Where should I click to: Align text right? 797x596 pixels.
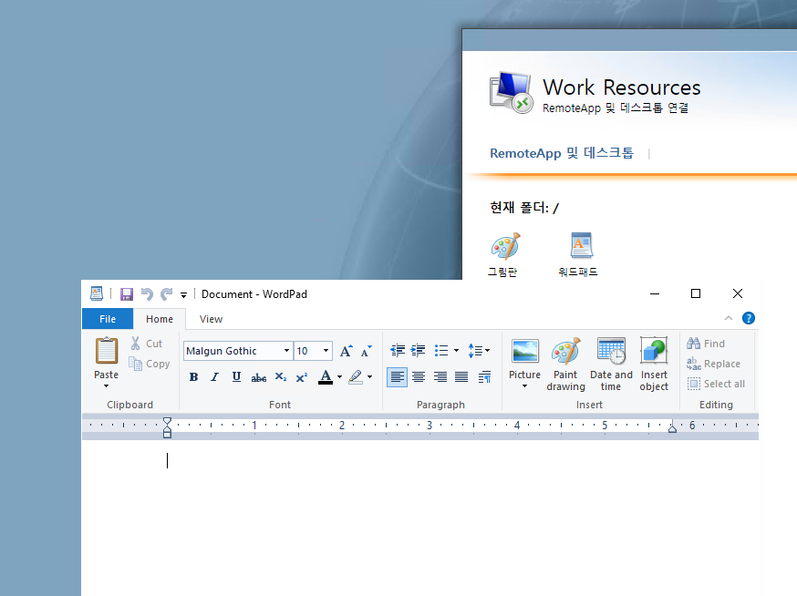pyautogui.click(x=440, y=377)
